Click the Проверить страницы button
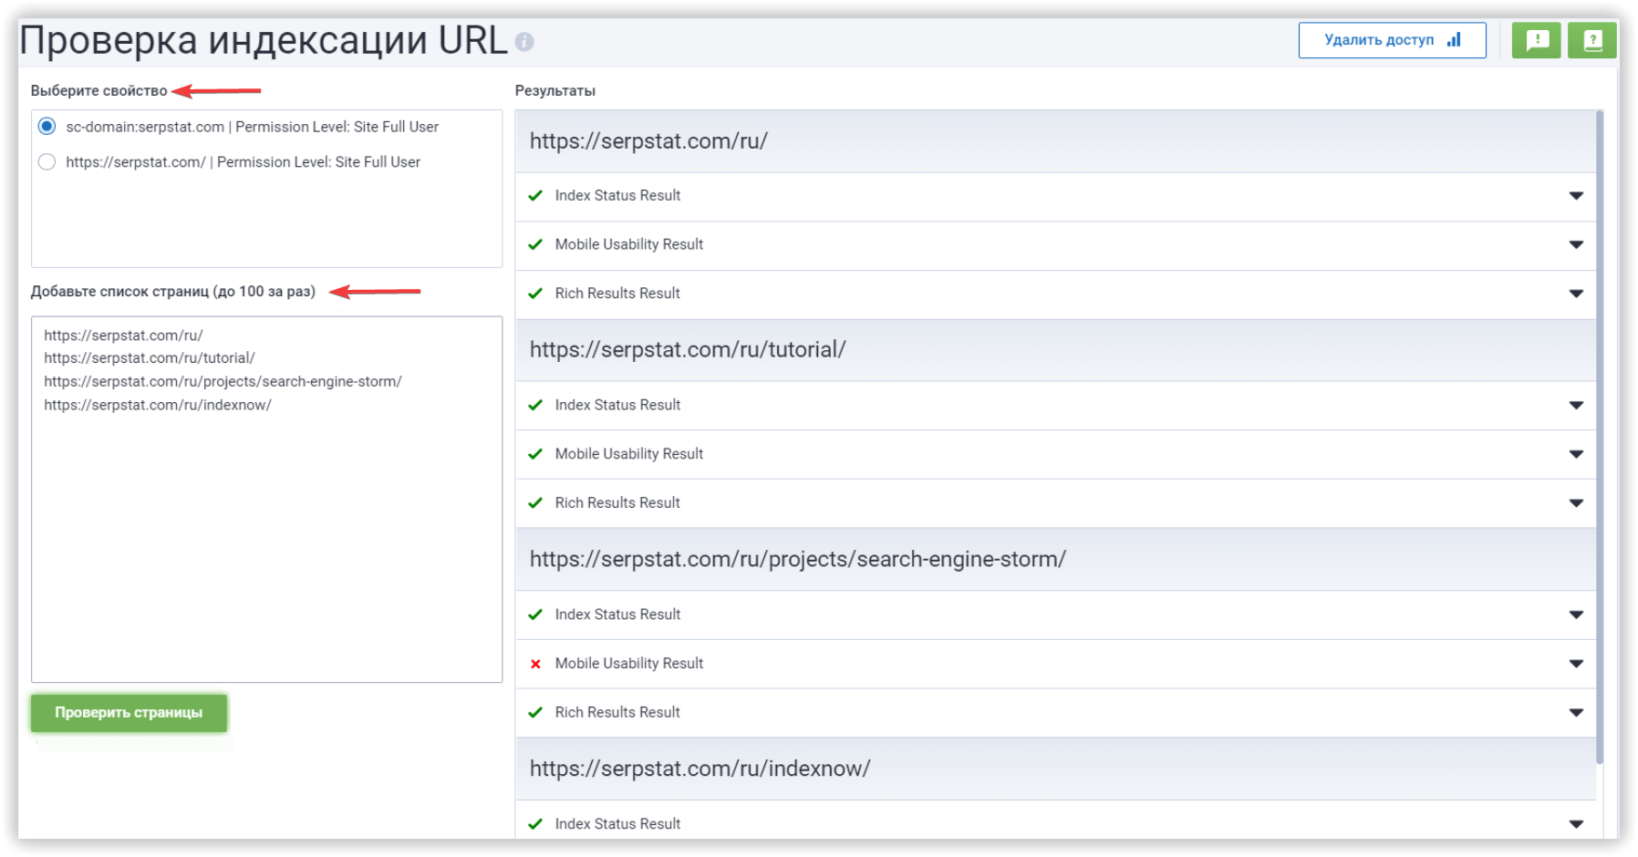The width and height of the screenshot is (1638, 857). pyautogui.click(x=129, y=713)
